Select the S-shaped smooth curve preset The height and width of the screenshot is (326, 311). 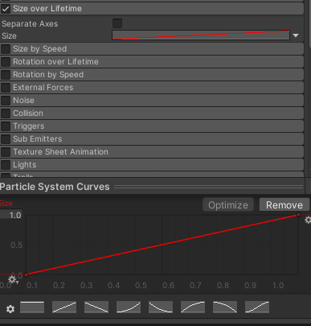(x=257, y=307)
